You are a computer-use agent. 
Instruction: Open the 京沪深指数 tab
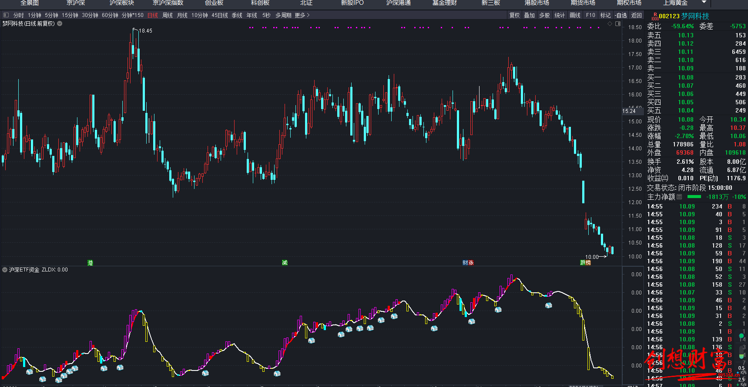coord(168,3)
